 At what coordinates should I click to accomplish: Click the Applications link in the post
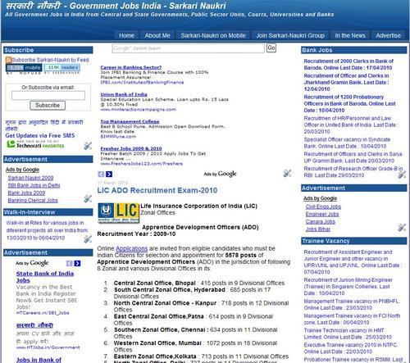point(131,248)
